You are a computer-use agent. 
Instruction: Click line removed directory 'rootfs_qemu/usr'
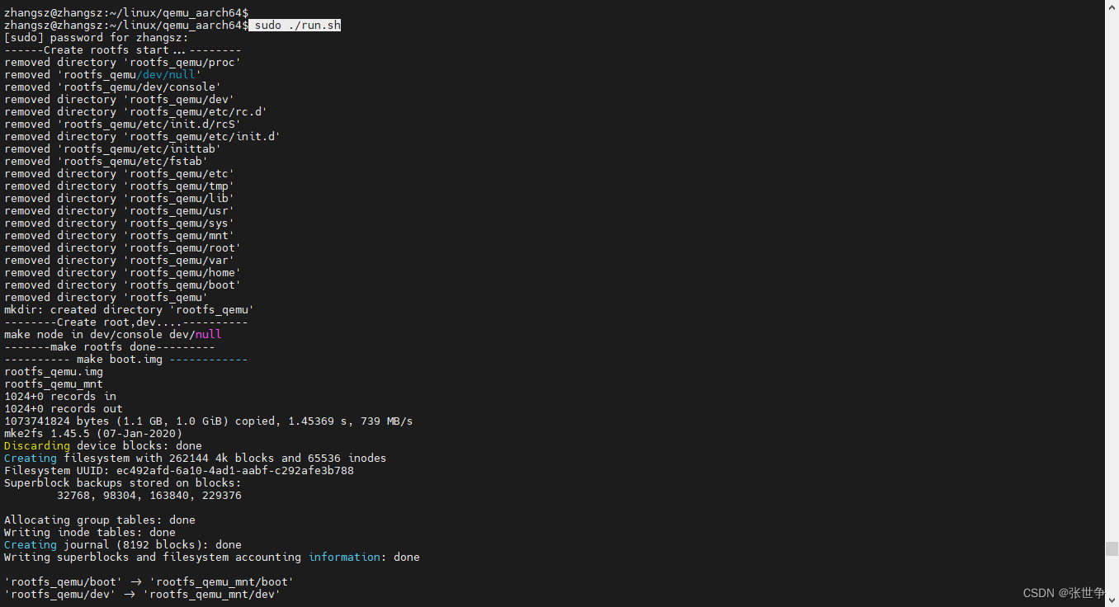(x=120, y=211)
